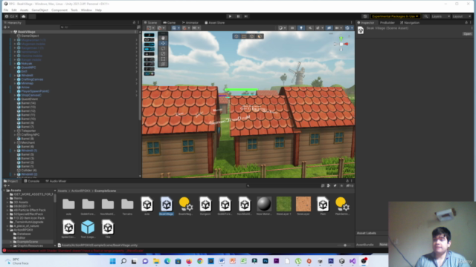The image size is (476, 267).
Task: Click ProBuilder face selection mode icon
Action: pos(260,36)
